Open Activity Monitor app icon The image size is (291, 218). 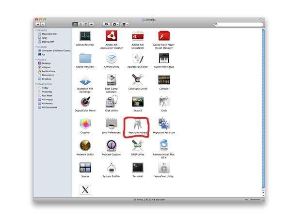[x=85, y=36]
